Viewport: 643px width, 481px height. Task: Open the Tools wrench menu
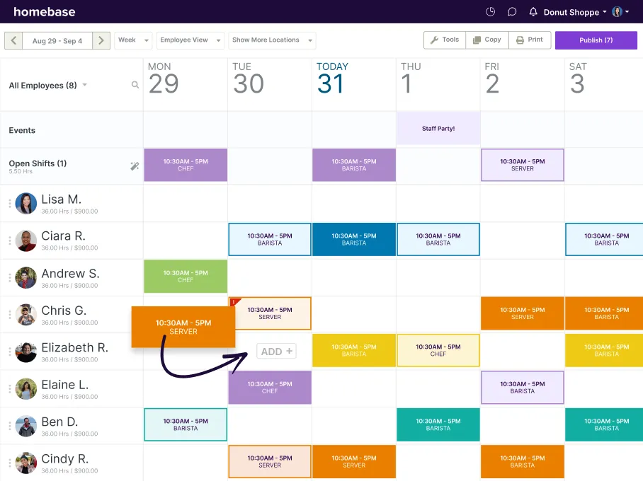point(444,40)
